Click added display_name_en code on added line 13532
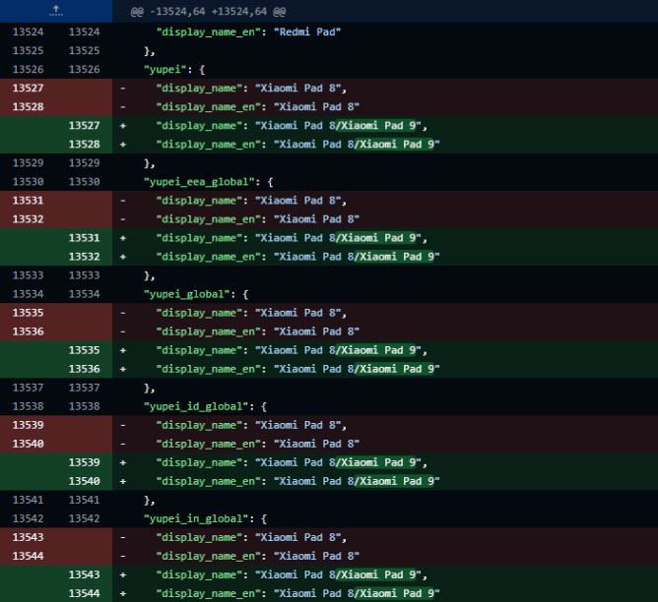Viewport: 658px width, 602px height. [297, 257]
